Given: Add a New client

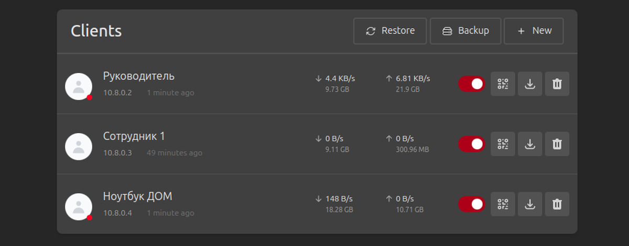Looking at the screenshot, I should click(534, 31).
